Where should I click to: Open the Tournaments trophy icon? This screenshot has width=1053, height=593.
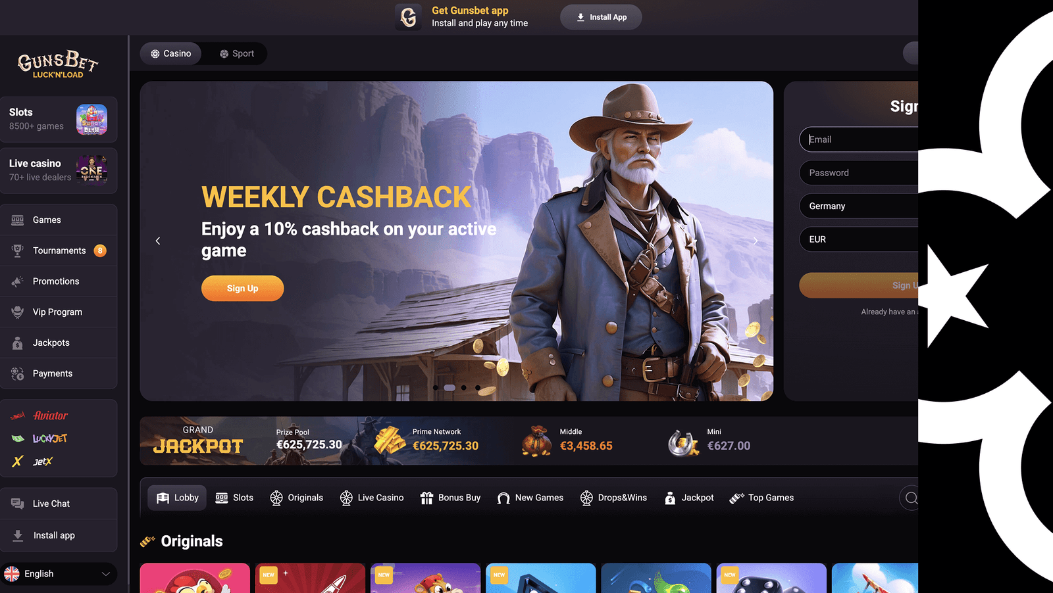pos(18,250)
